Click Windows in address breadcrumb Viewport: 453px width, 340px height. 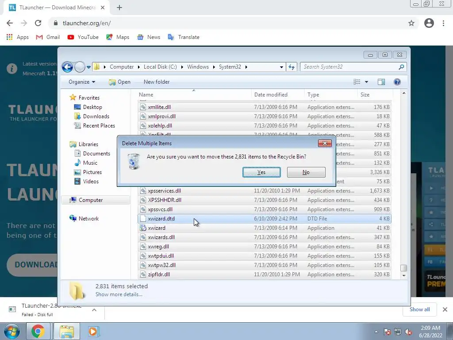pyautogui.click(x=198, y=67)
